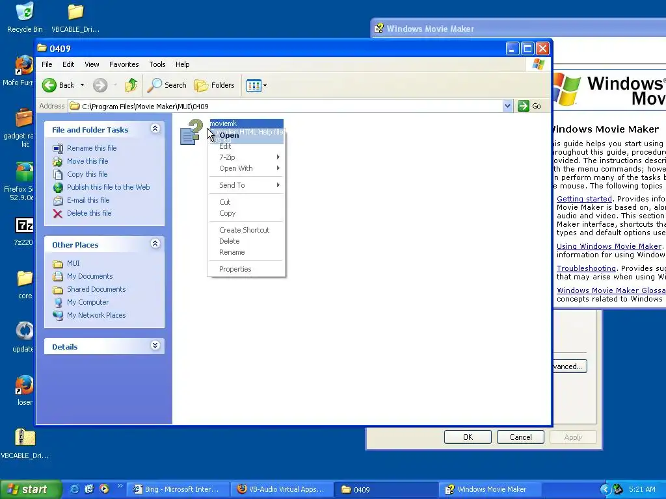
Task: Open the Help menu
Action: click(x=183, y=64)
